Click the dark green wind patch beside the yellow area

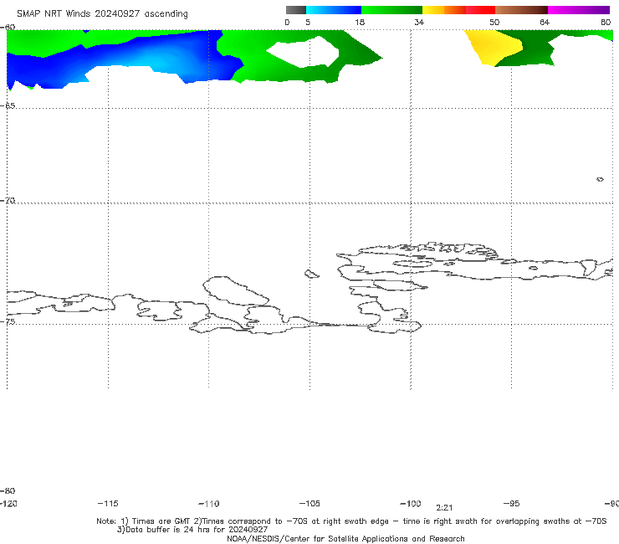(535, 49)
